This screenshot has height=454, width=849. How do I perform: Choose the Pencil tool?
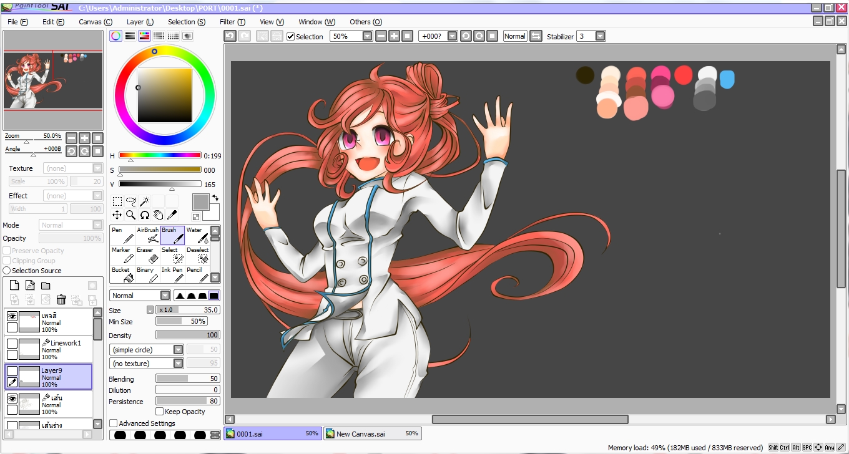[x=197, y=274]
